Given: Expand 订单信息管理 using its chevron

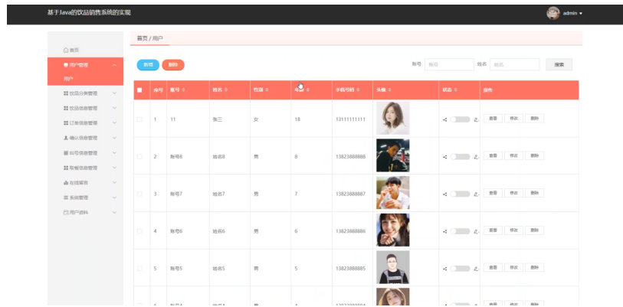Looking at the screenshot, I should [x=114, y=123].
